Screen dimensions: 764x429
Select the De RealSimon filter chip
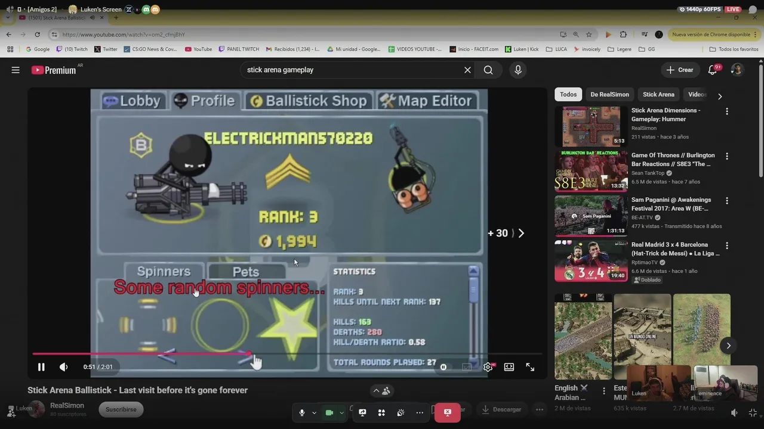(x=609, y=94)
